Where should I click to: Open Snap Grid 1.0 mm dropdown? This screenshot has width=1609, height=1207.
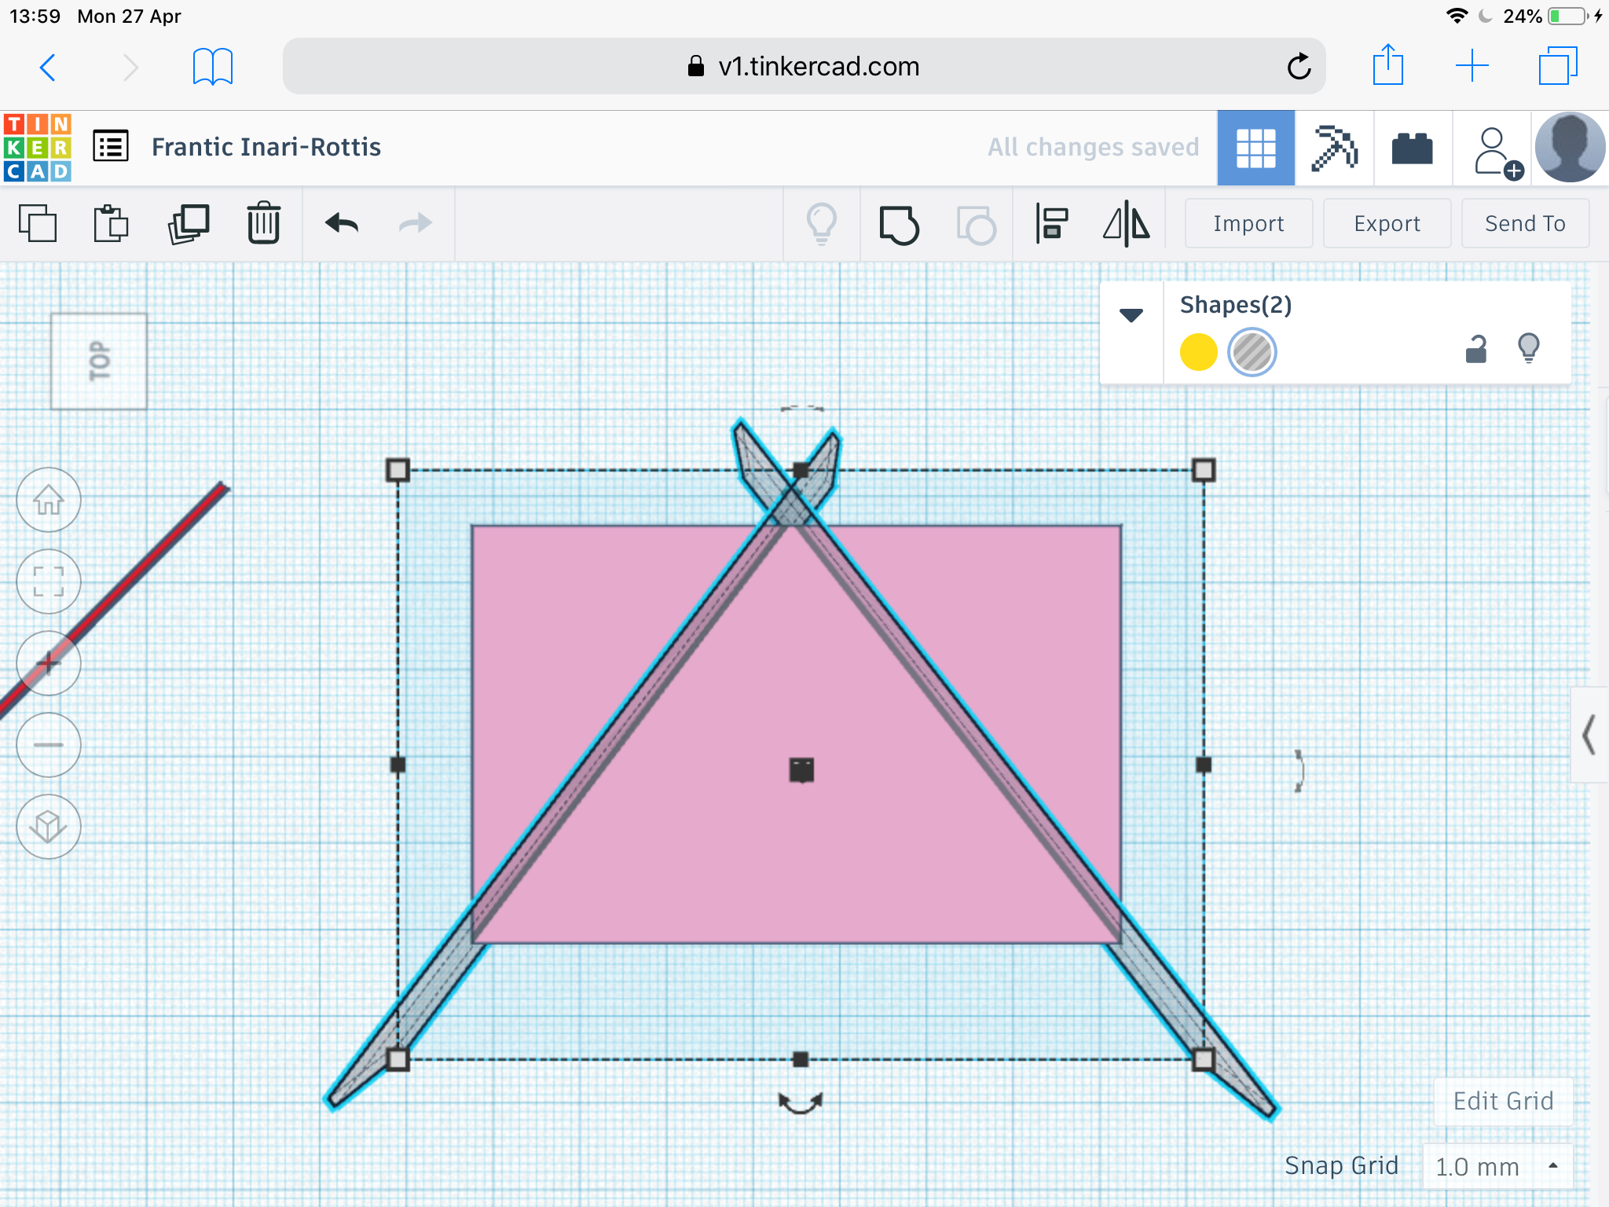coord(1497,1167)
